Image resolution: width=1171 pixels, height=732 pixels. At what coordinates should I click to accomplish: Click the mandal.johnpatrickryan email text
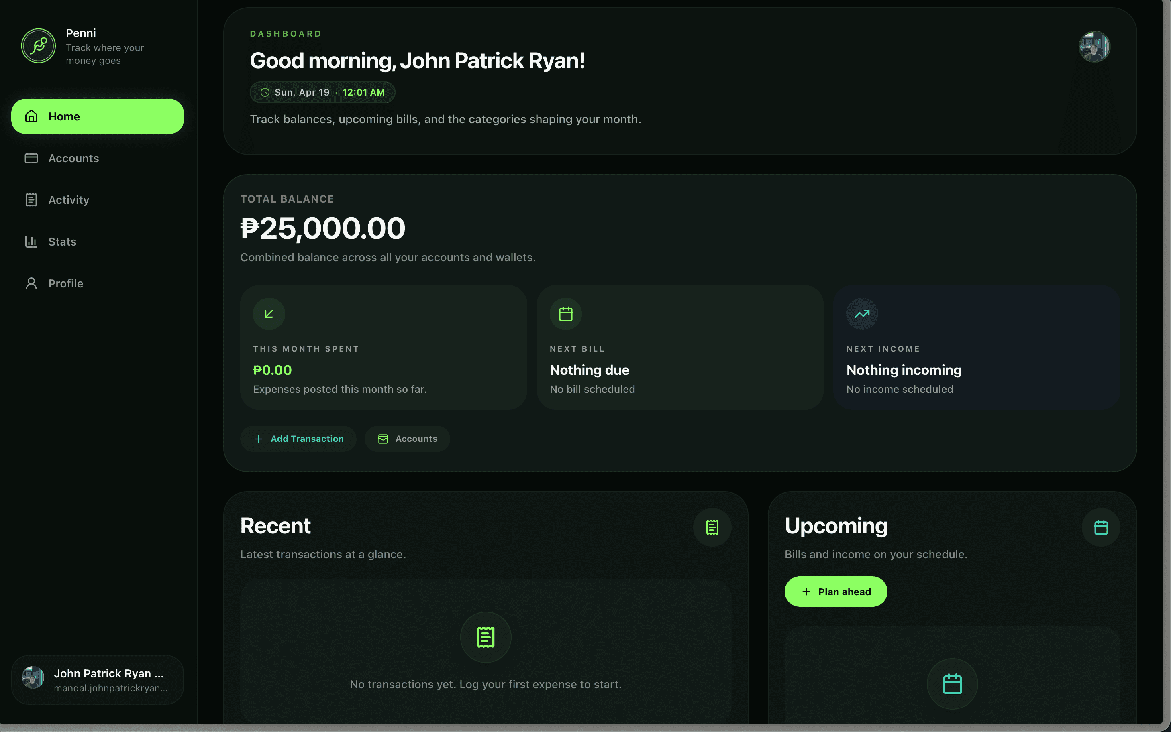click(x=110, y=688)
